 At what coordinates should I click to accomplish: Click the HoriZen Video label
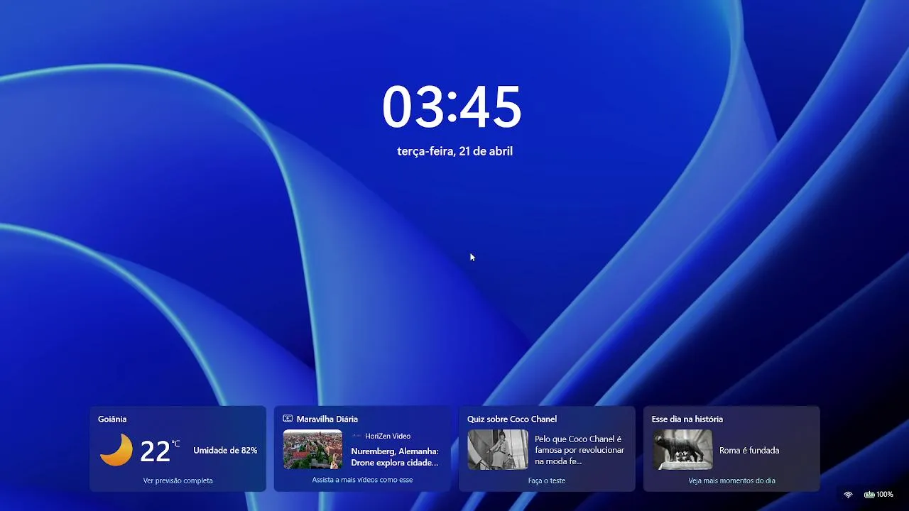pos(388,436)
